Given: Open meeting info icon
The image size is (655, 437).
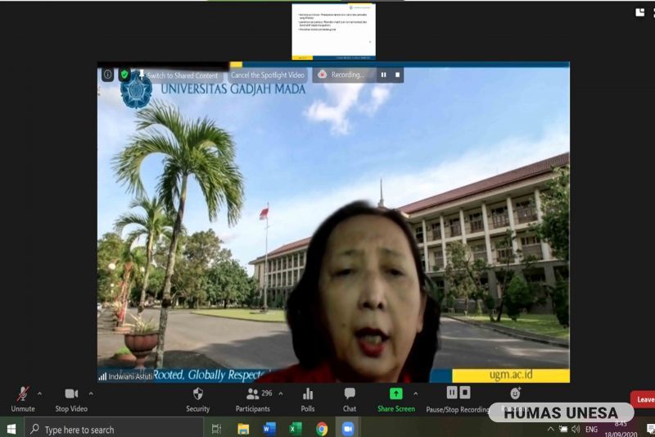Looking at the screenshot, I should 108,75.
